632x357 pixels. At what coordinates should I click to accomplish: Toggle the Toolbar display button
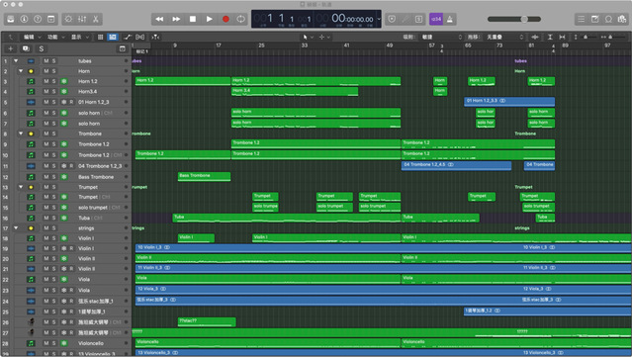tap(51, 19)
